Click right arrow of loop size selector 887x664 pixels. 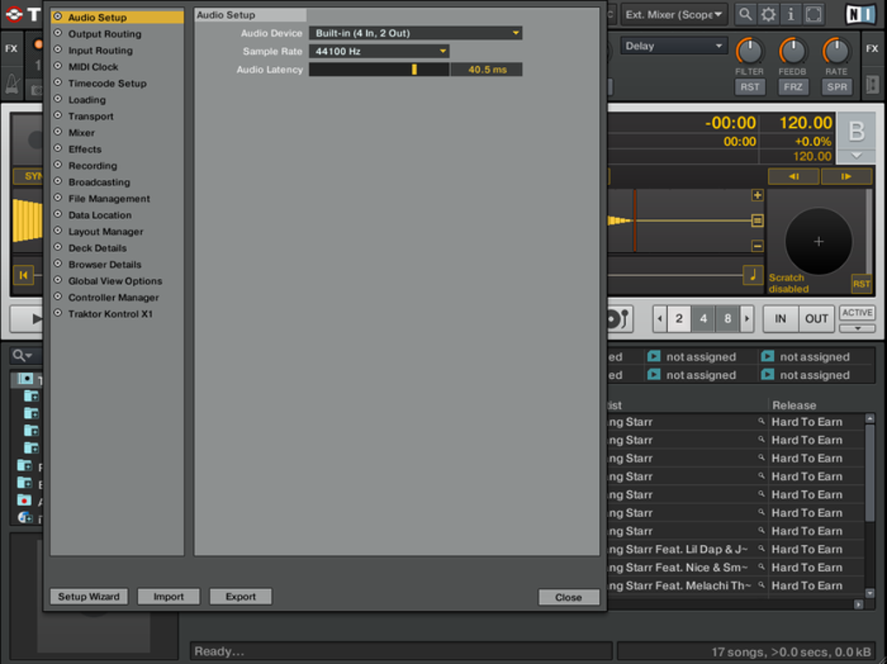coord(747,319)
